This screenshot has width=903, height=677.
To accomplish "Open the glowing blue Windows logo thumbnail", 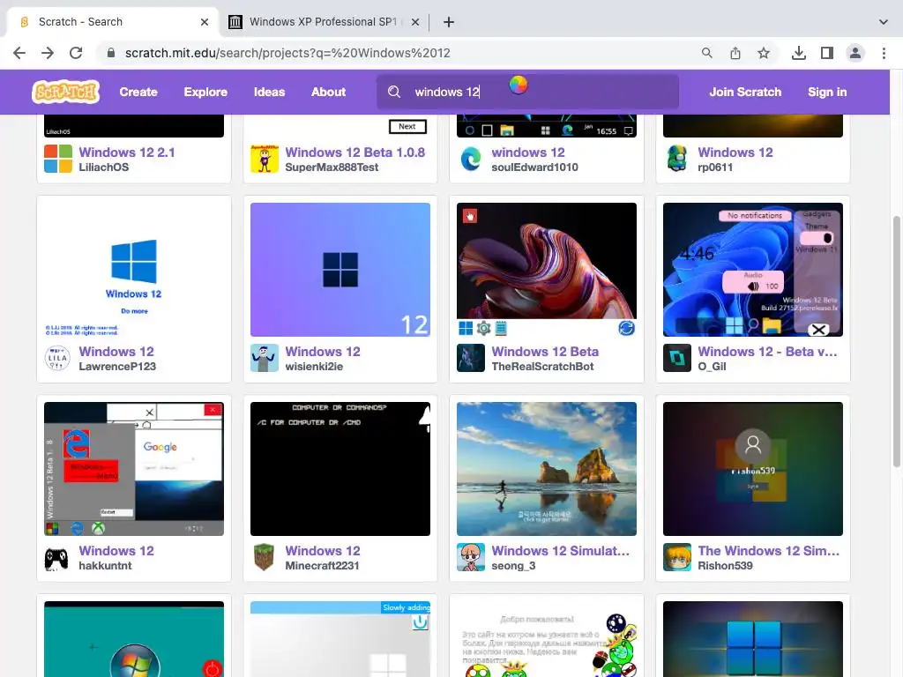I will pyautogui.click(x=753, y=639).
